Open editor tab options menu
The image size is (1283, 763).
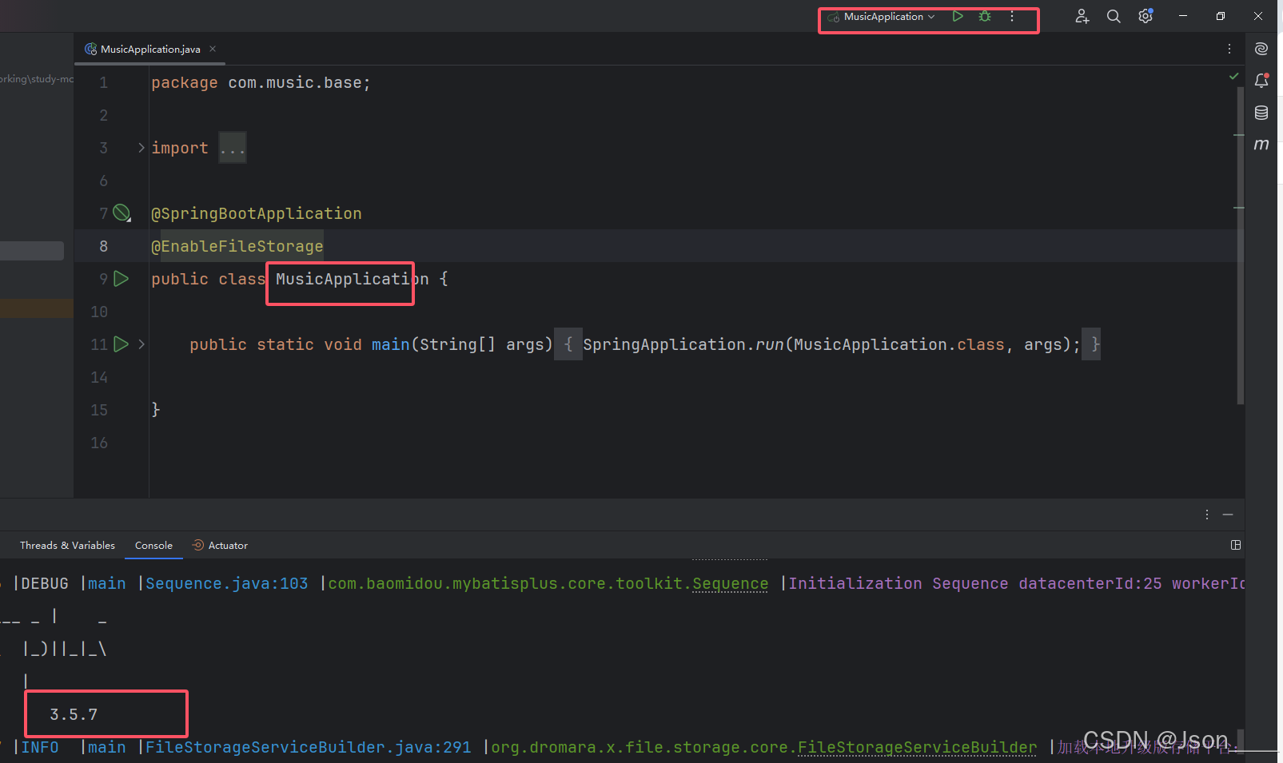(x=1229, y=49)
